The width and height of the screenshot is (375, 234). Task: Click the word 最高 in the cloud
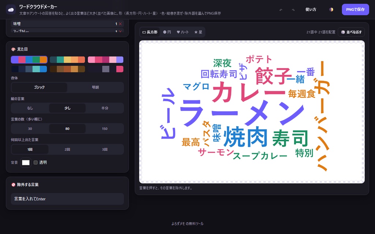(190, 142)
